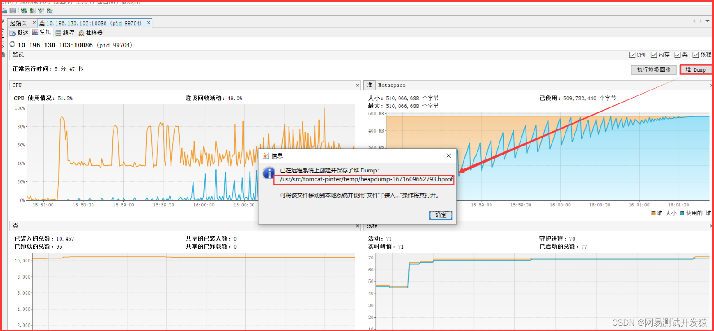Click the Java icon in the 信息 dialog title
This screenshot has width=714, height=331.
[266, 156]
